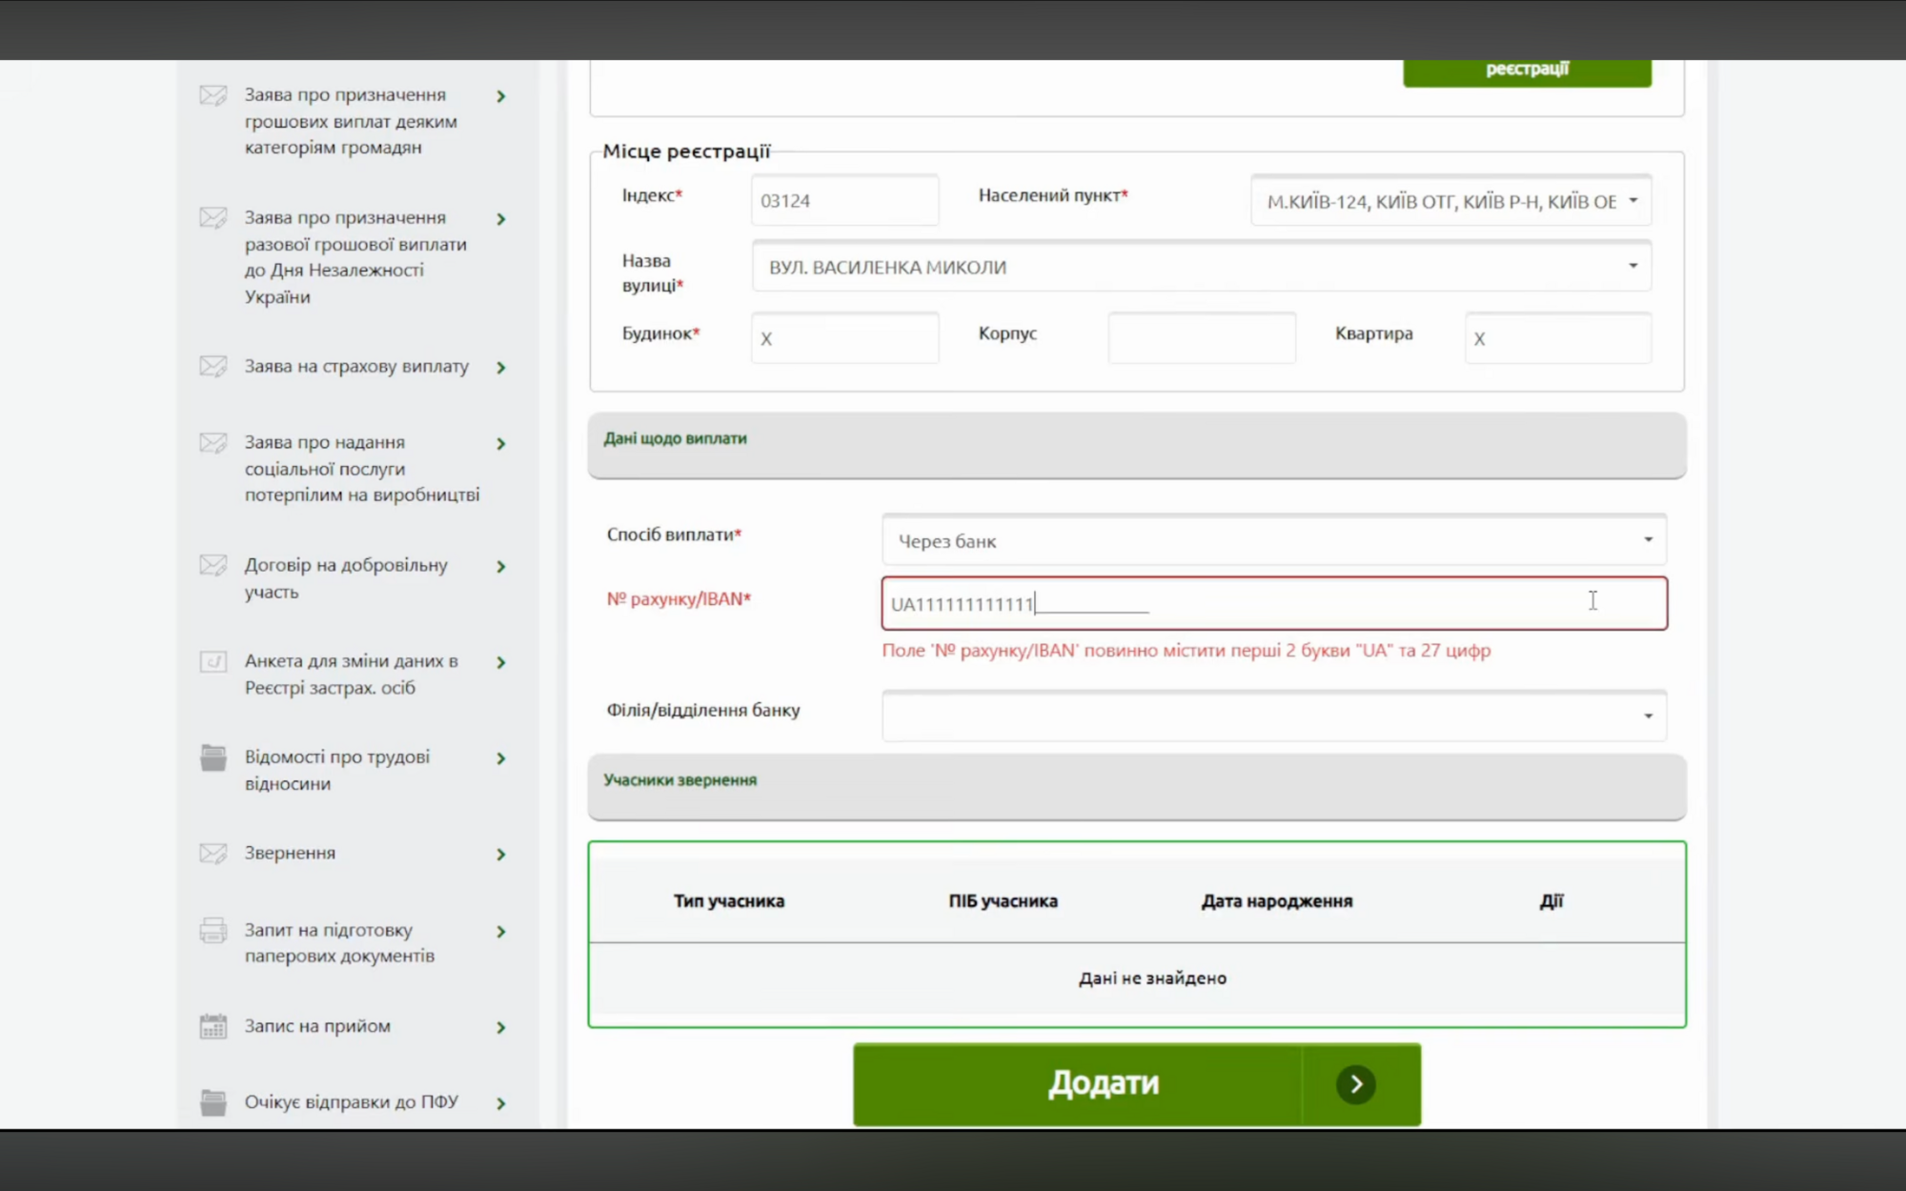This screenshot has width=1906, height=1191.
Task: Click inside the IBAN account number field
Action: coord(1274,603)
